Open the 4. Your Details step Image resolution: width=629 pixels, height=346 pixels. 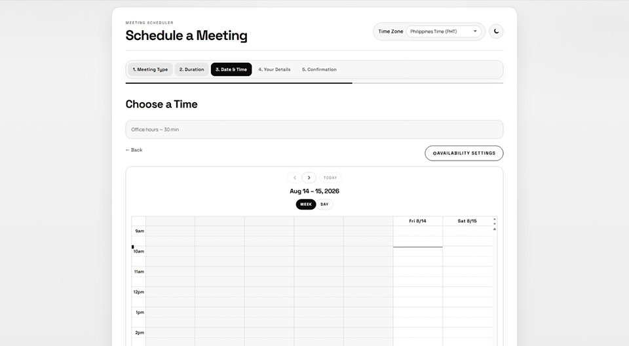(275, 69)
